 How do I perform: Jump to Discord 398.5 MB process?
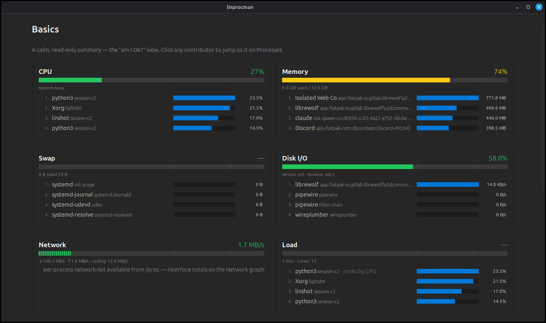pos(395,128)
